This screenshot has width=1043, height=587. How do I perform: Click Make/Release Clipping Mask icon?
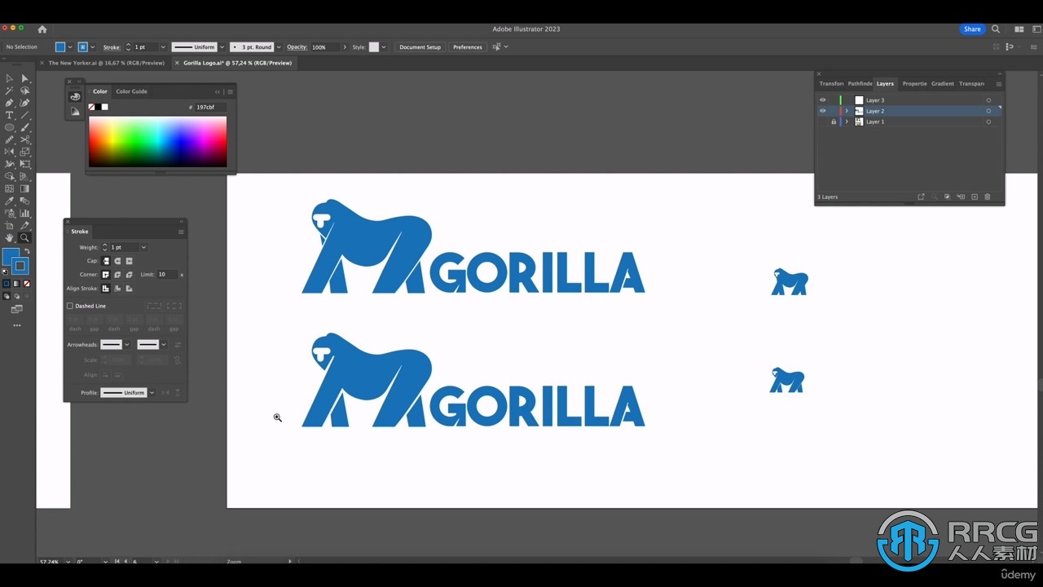947,197
